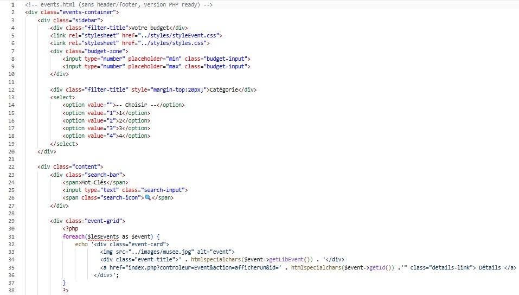
Task: Click the text 'Mot-Clés' on line 24
Action: point(94,182)
